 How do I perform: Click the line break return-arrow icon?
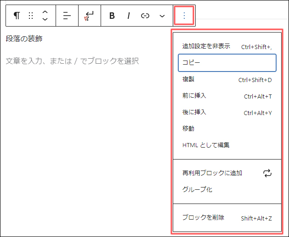coord(89,16)
